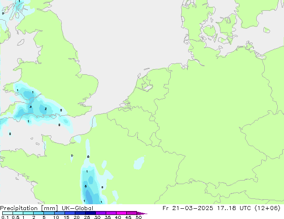Click the '50' legend scale value

coord(138,217)
